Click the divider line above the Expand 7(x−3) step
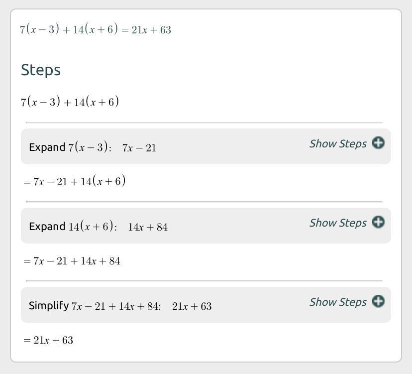 tap(204, 122)
